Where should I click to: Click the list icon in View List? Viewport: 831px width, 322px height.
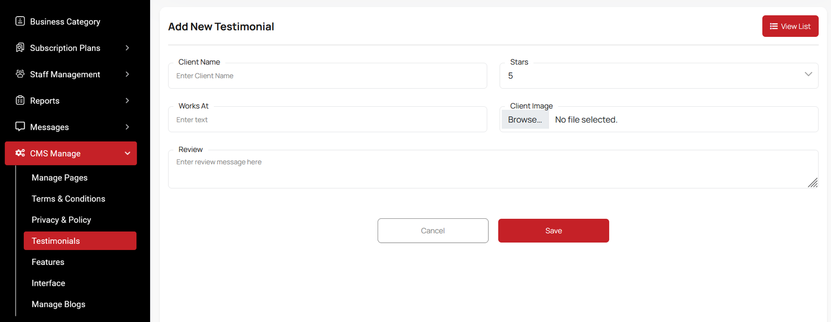(773, 26)
